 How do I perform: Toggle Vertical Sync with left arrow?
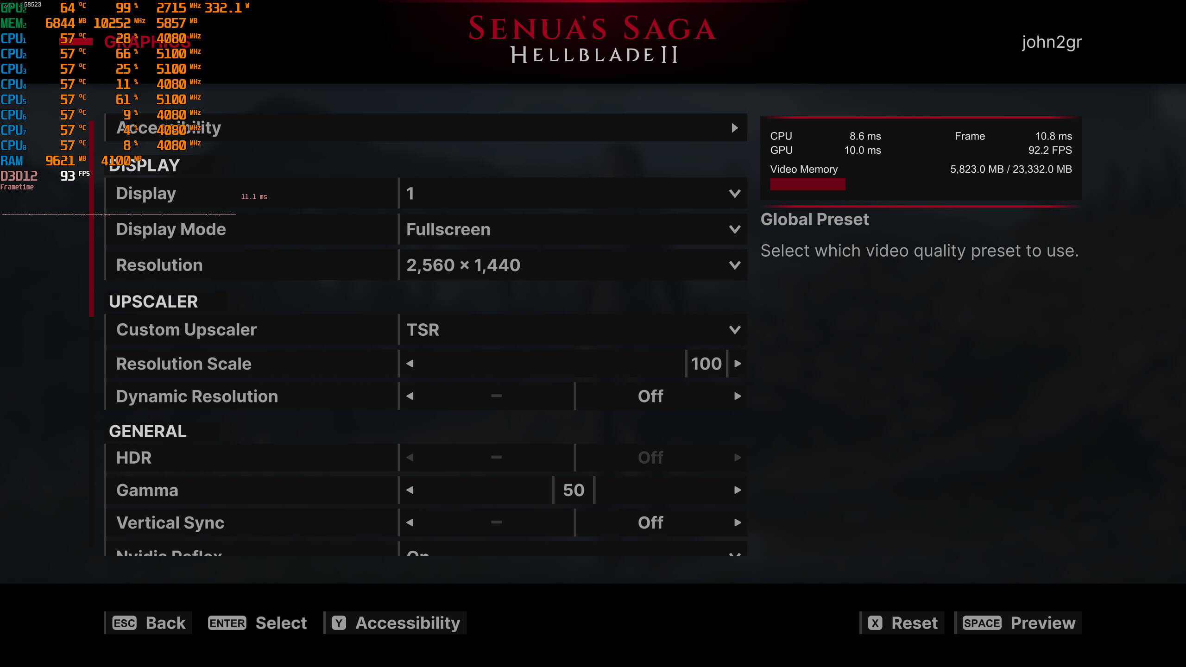410,522
